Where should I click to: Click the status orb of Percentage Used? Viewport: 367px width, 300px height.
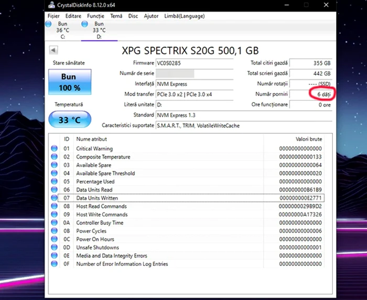tap(54, 181)
